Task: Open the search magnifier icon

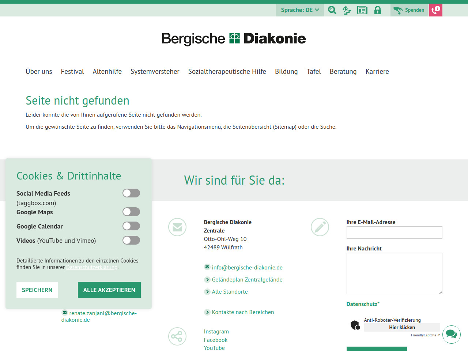Action: 332,10
